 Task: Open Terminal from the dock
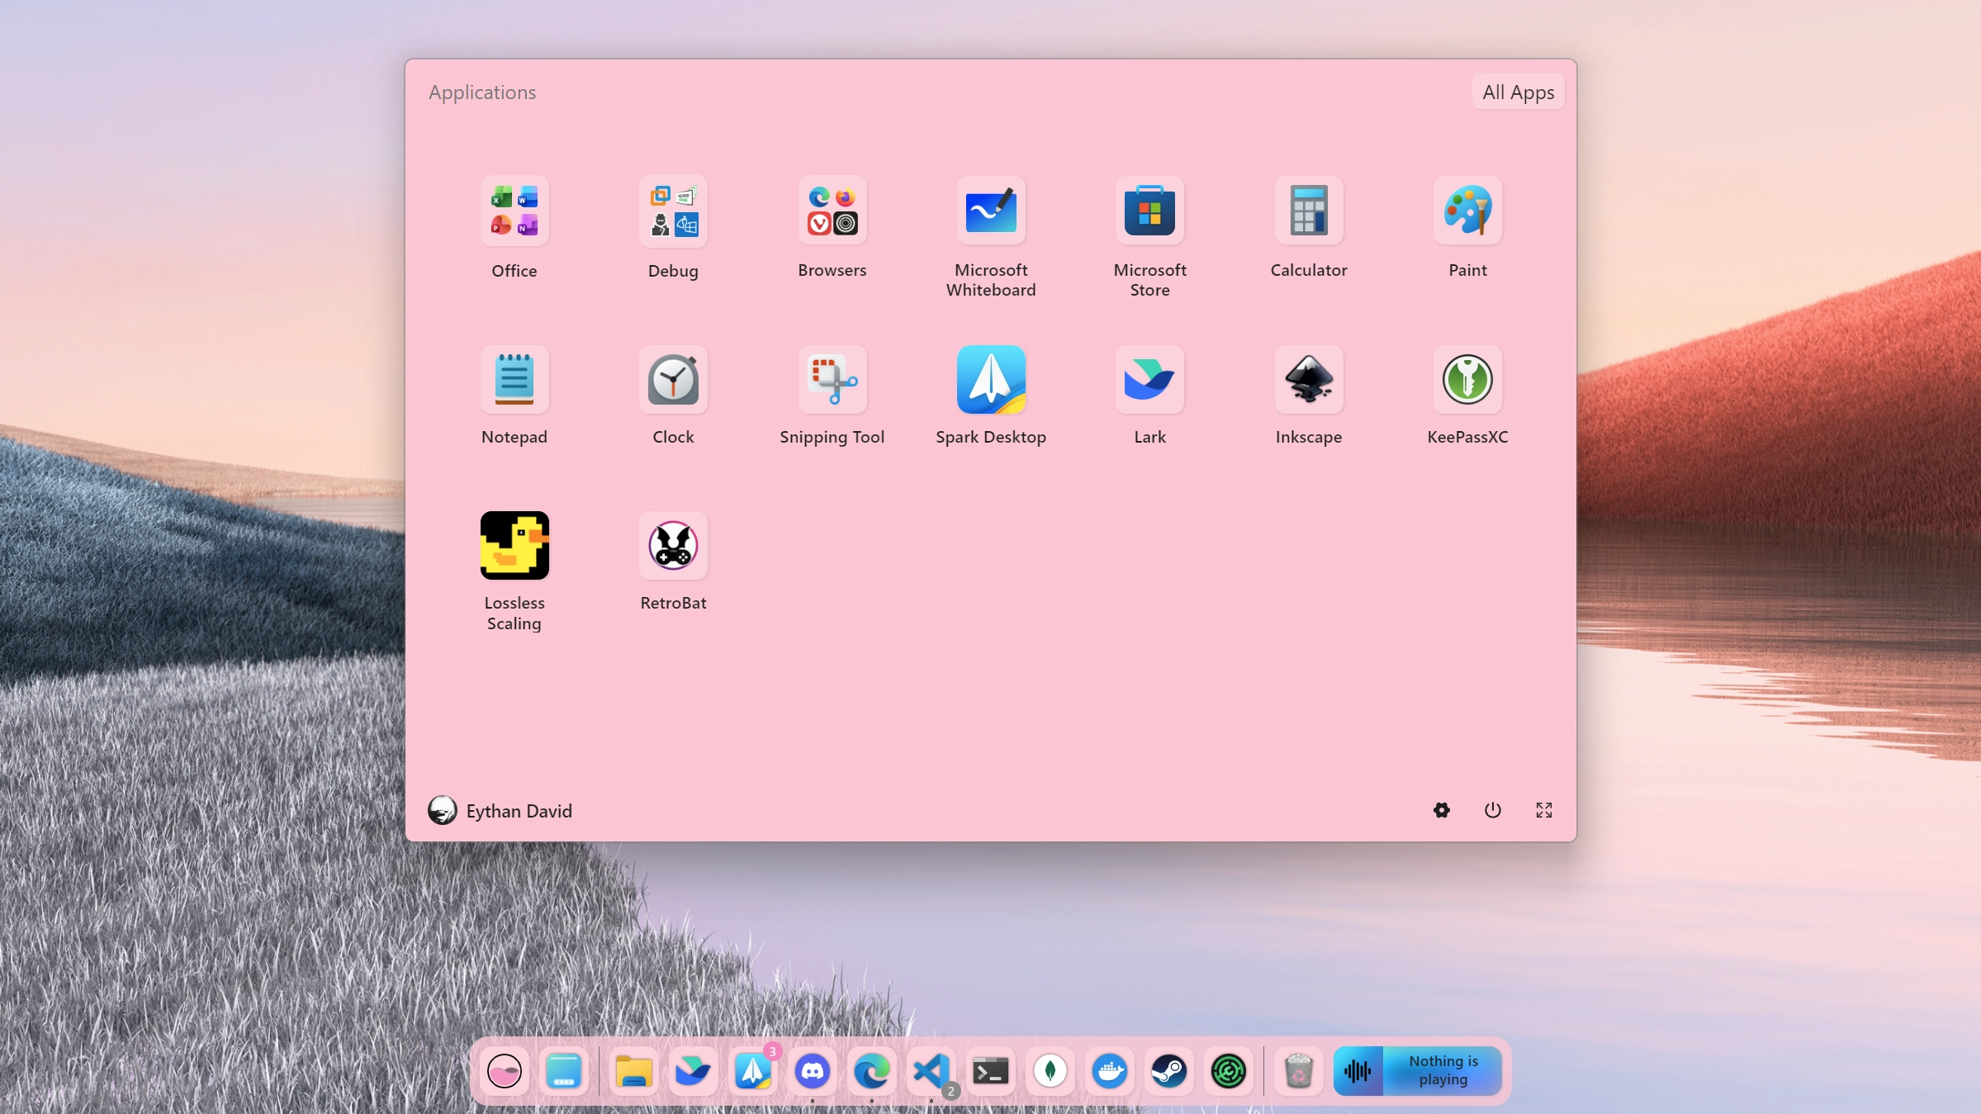(991, 1071)
